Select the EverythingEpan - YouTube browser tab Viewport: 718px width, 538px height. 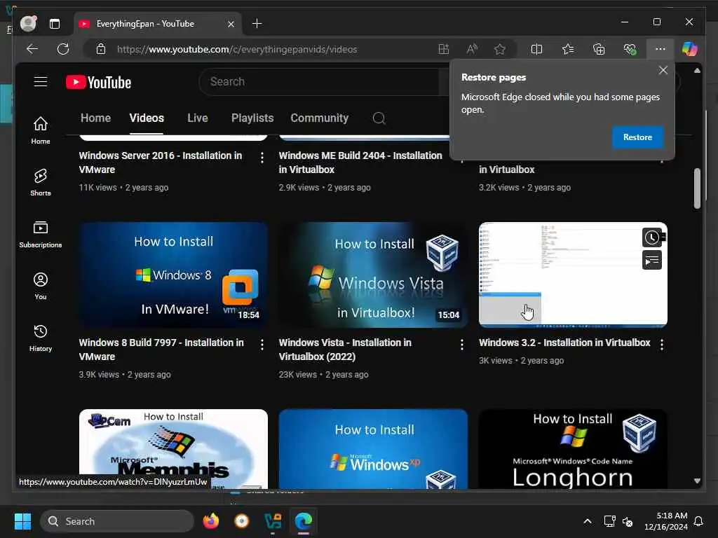tap(158, 24)
